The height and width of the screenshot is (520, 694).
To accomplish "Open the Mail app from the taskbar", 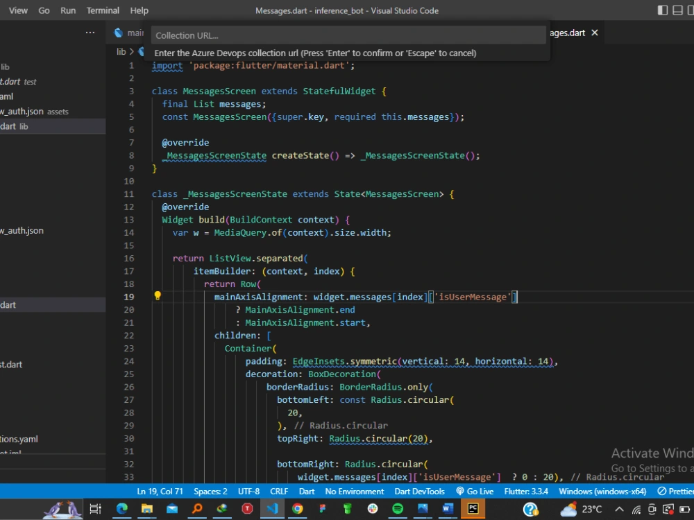I will click(x=171, y=509).
